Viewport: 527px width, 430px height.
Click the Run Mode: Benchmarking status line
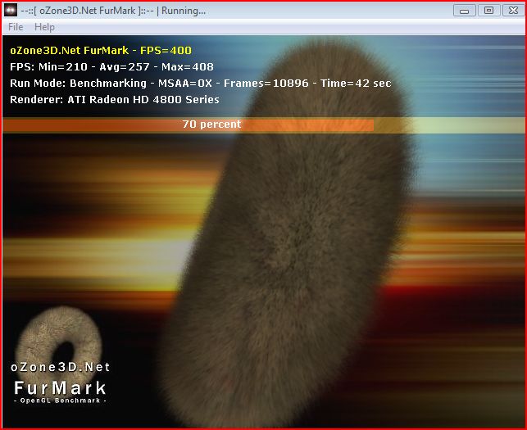pos(201,84)
